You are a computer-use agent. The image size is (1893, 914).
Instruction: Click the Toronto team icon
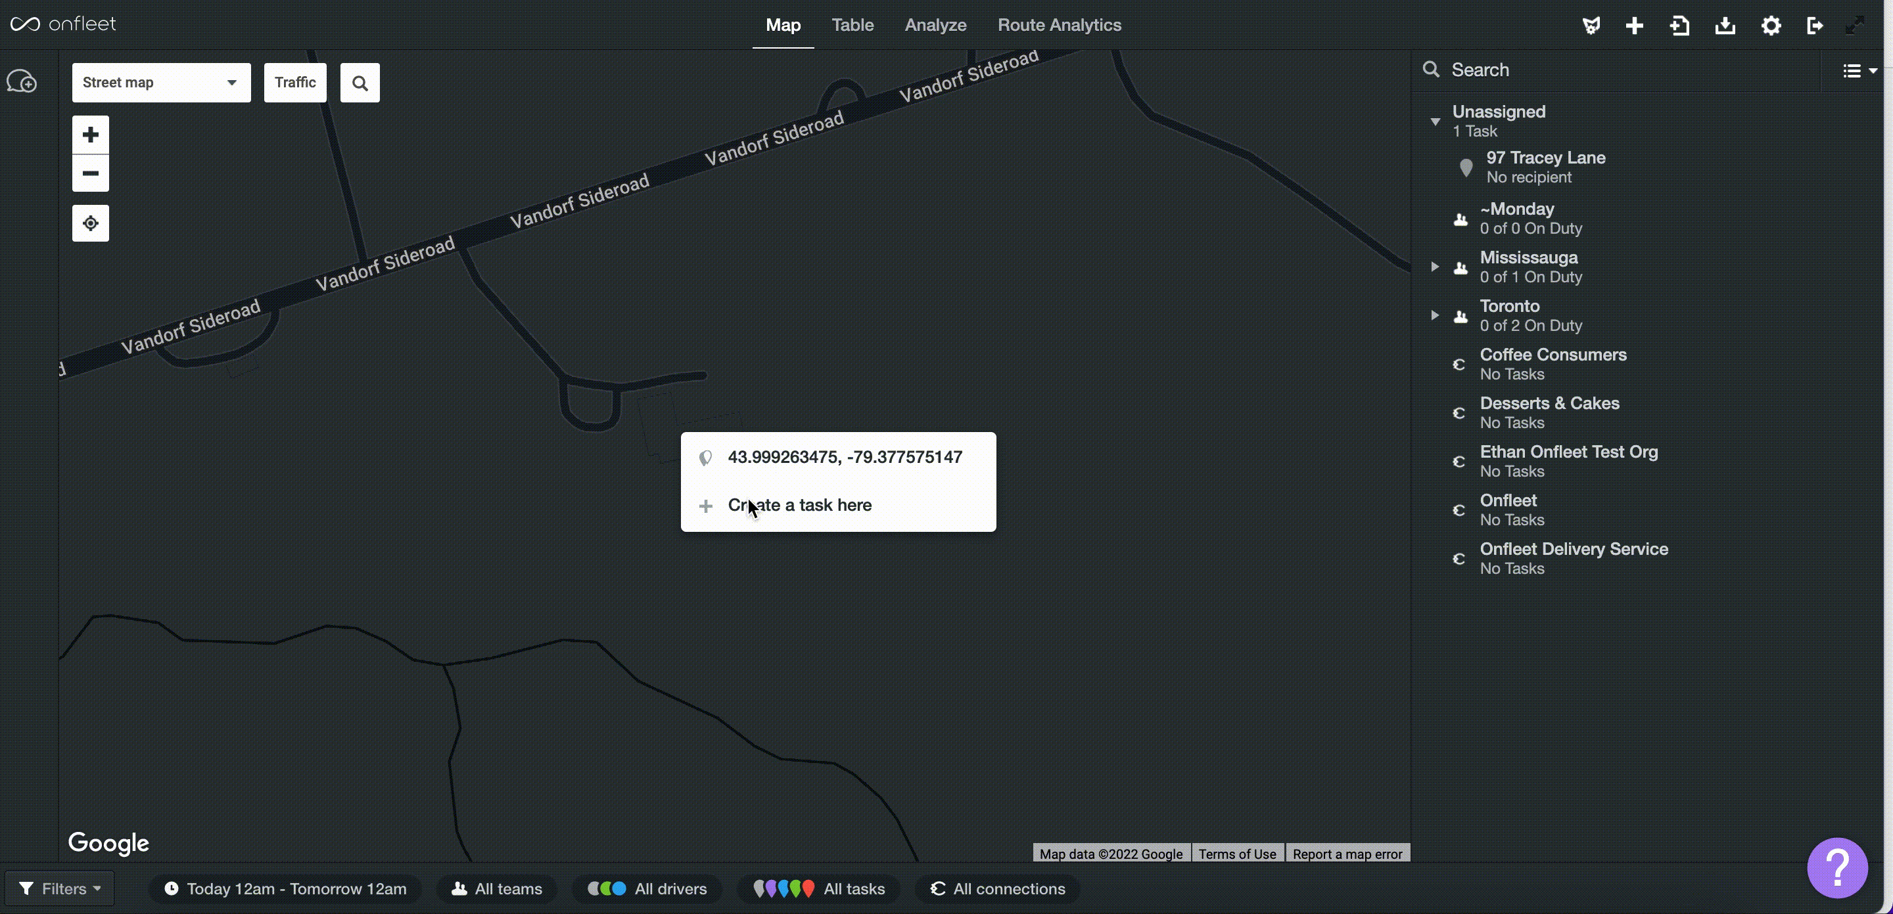[x=1461, y=316]
